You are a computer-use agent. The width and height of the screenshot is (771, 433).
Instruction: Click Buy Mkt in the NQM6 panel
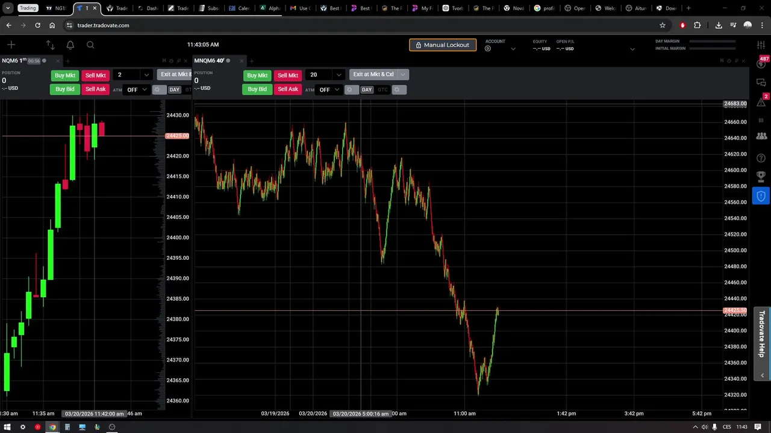pyautogui.click(x=64, y=75)
